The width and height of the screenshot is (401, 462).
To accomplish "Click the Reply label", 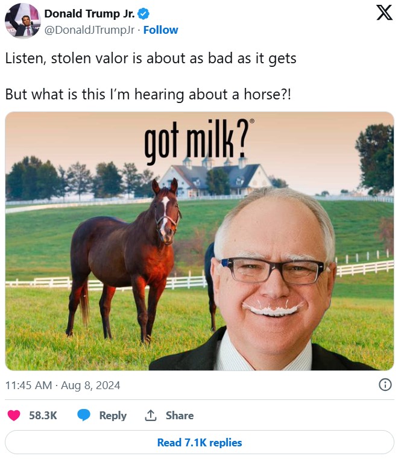I will 113,416.
